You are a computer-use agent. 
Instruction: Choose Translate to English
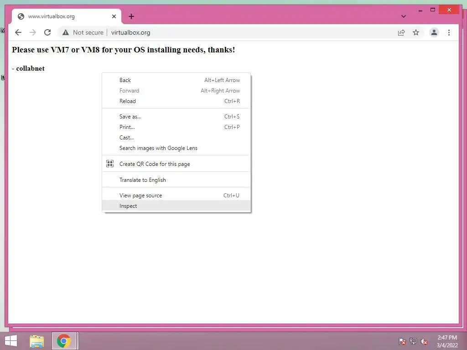(176, 180)
